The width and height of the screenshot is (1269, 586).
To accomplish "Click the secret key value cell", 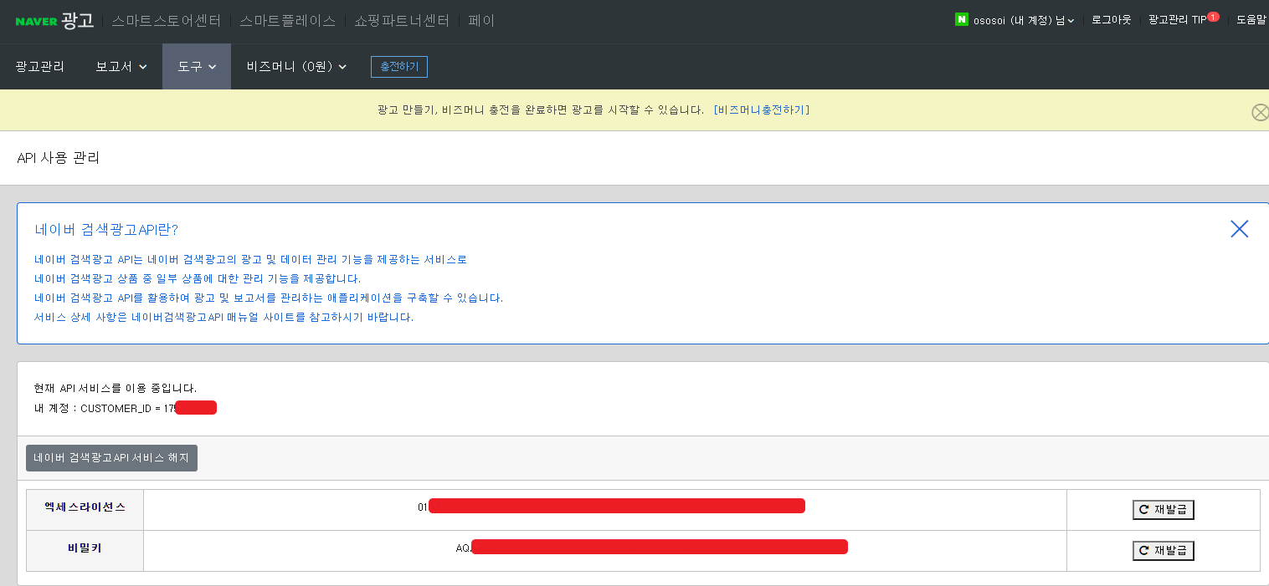I will coord(605,551).
